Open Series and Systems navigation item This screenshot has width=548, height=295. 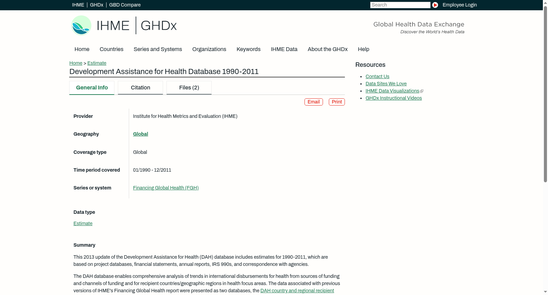point(158,49)
